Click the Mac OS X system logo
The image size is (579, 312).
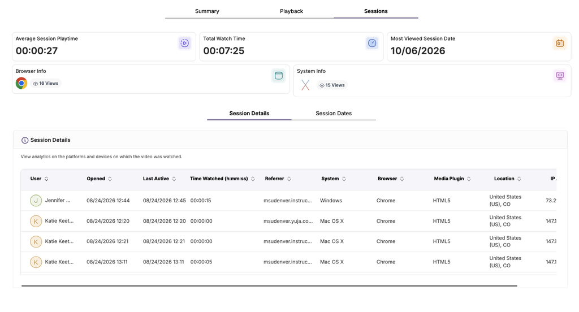[x=305, y=85]
